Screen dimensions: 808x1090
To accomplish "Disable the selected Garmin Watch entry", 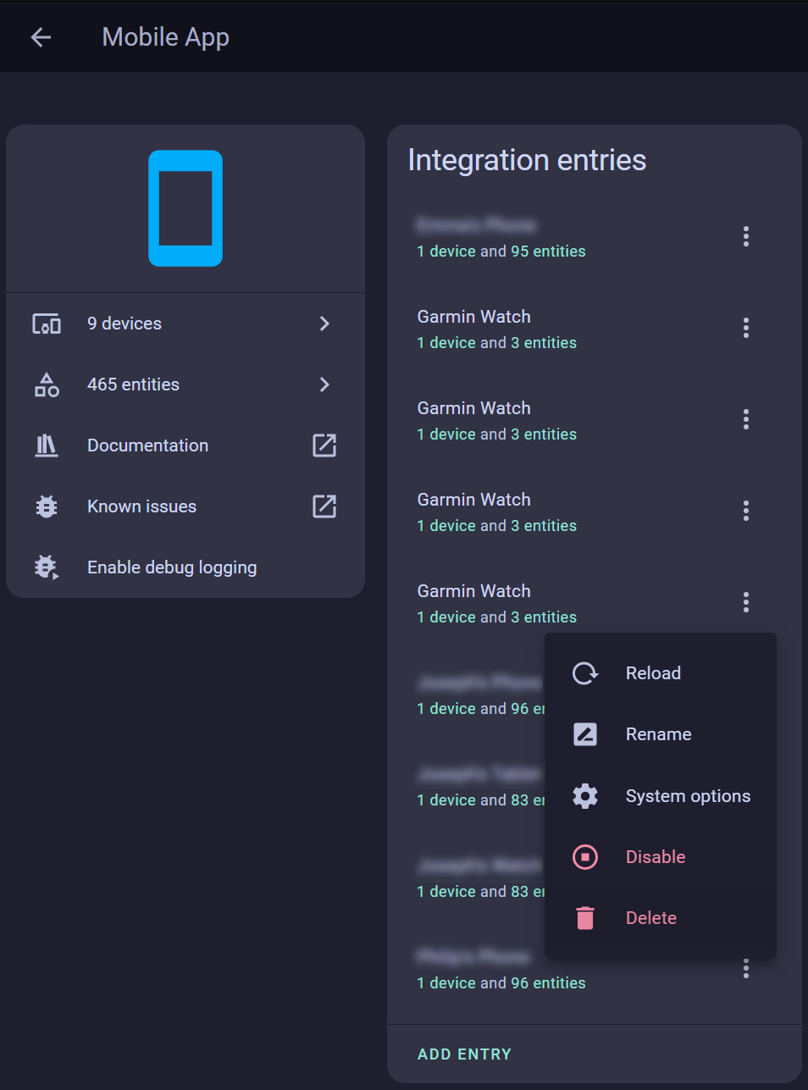I will 655,857.
